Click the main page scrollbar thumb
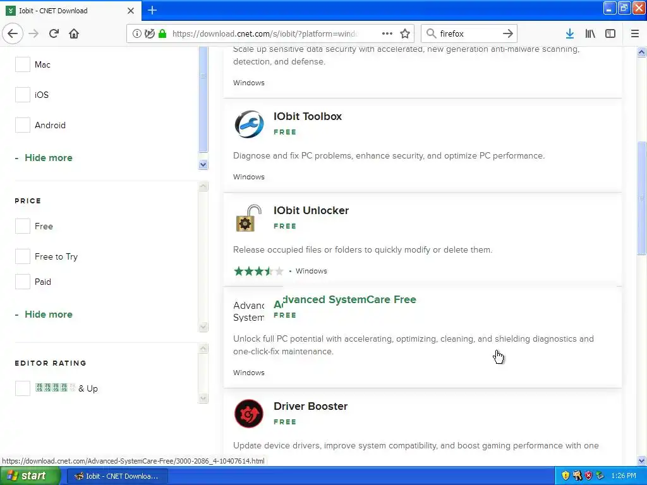The width and height of the screenshot is (647, 485). 642,198
